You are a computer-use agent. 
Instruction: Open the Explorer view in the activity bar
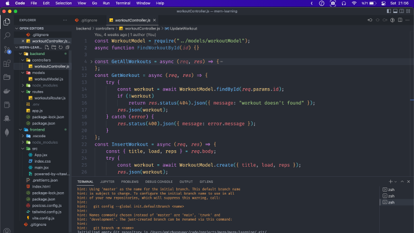(x=7, y=22)
